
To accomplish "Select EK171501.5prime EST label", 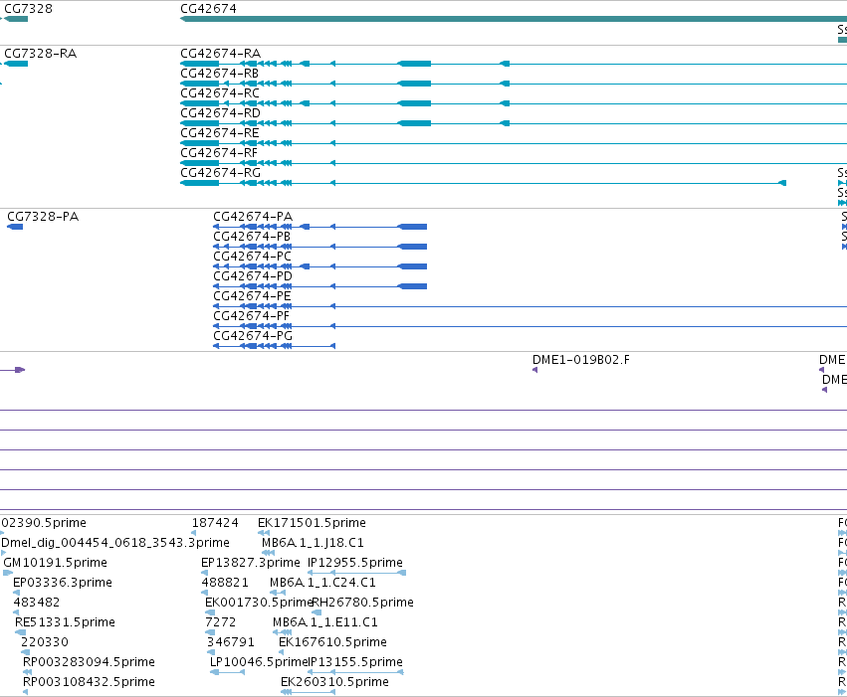I will [x=312, y=523].
